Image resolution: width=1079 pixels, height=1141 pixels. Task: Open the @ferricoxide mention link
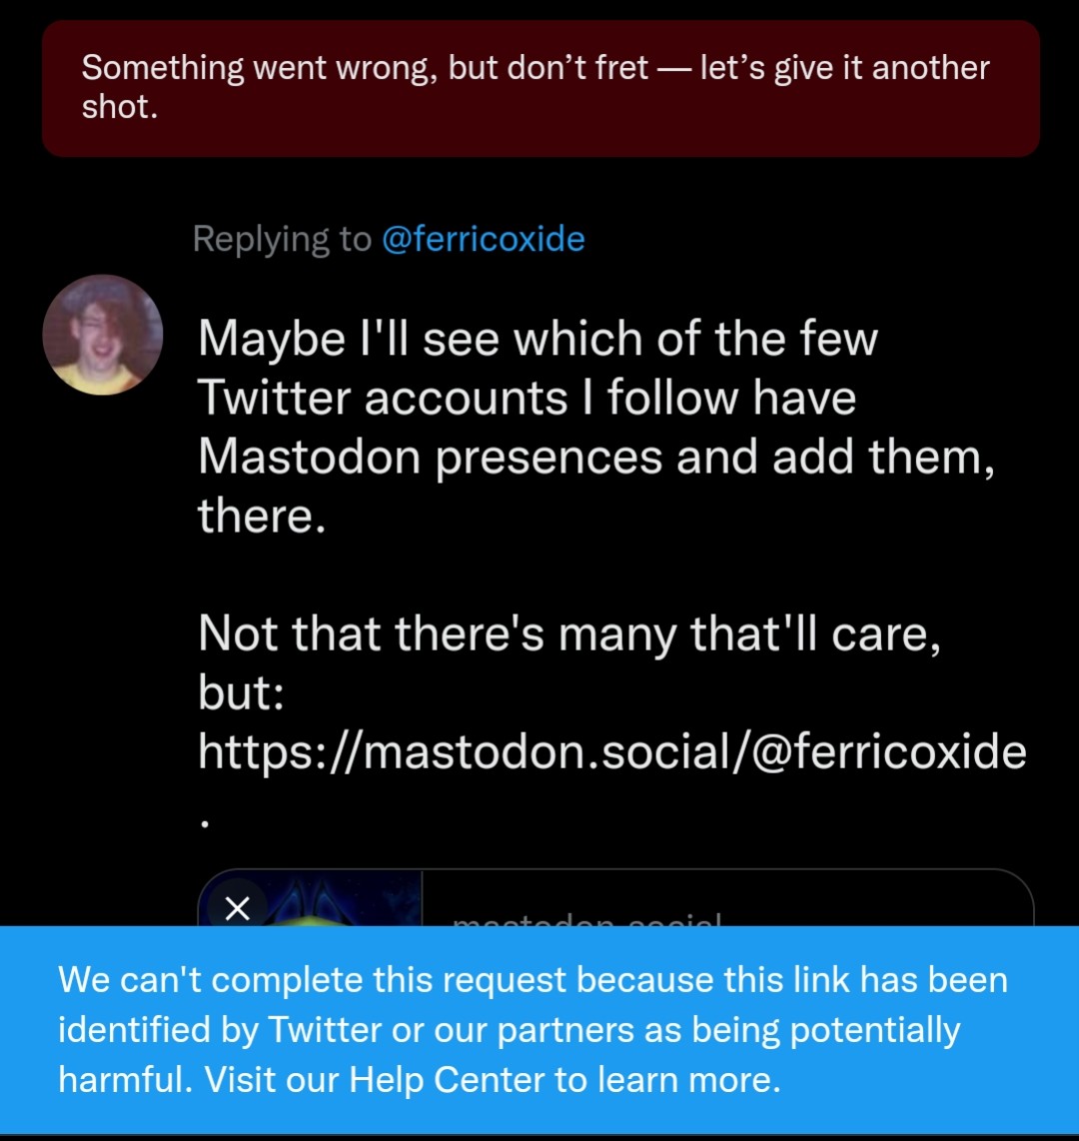click(x=484, y=240)
